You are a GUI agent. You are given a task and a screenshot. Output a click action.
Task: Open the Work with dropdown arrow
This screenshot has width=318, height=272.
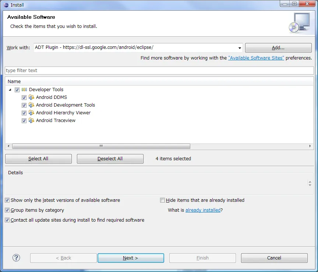pos(240,48)
